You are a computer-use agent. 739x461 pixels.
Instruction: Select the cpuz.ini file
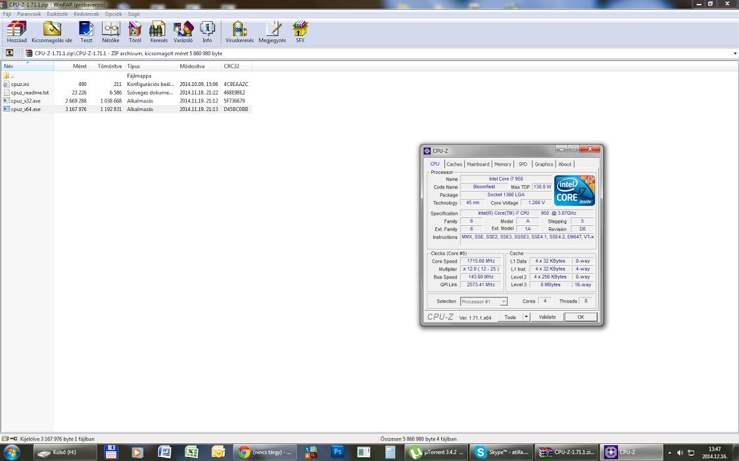tap(126, 84)
